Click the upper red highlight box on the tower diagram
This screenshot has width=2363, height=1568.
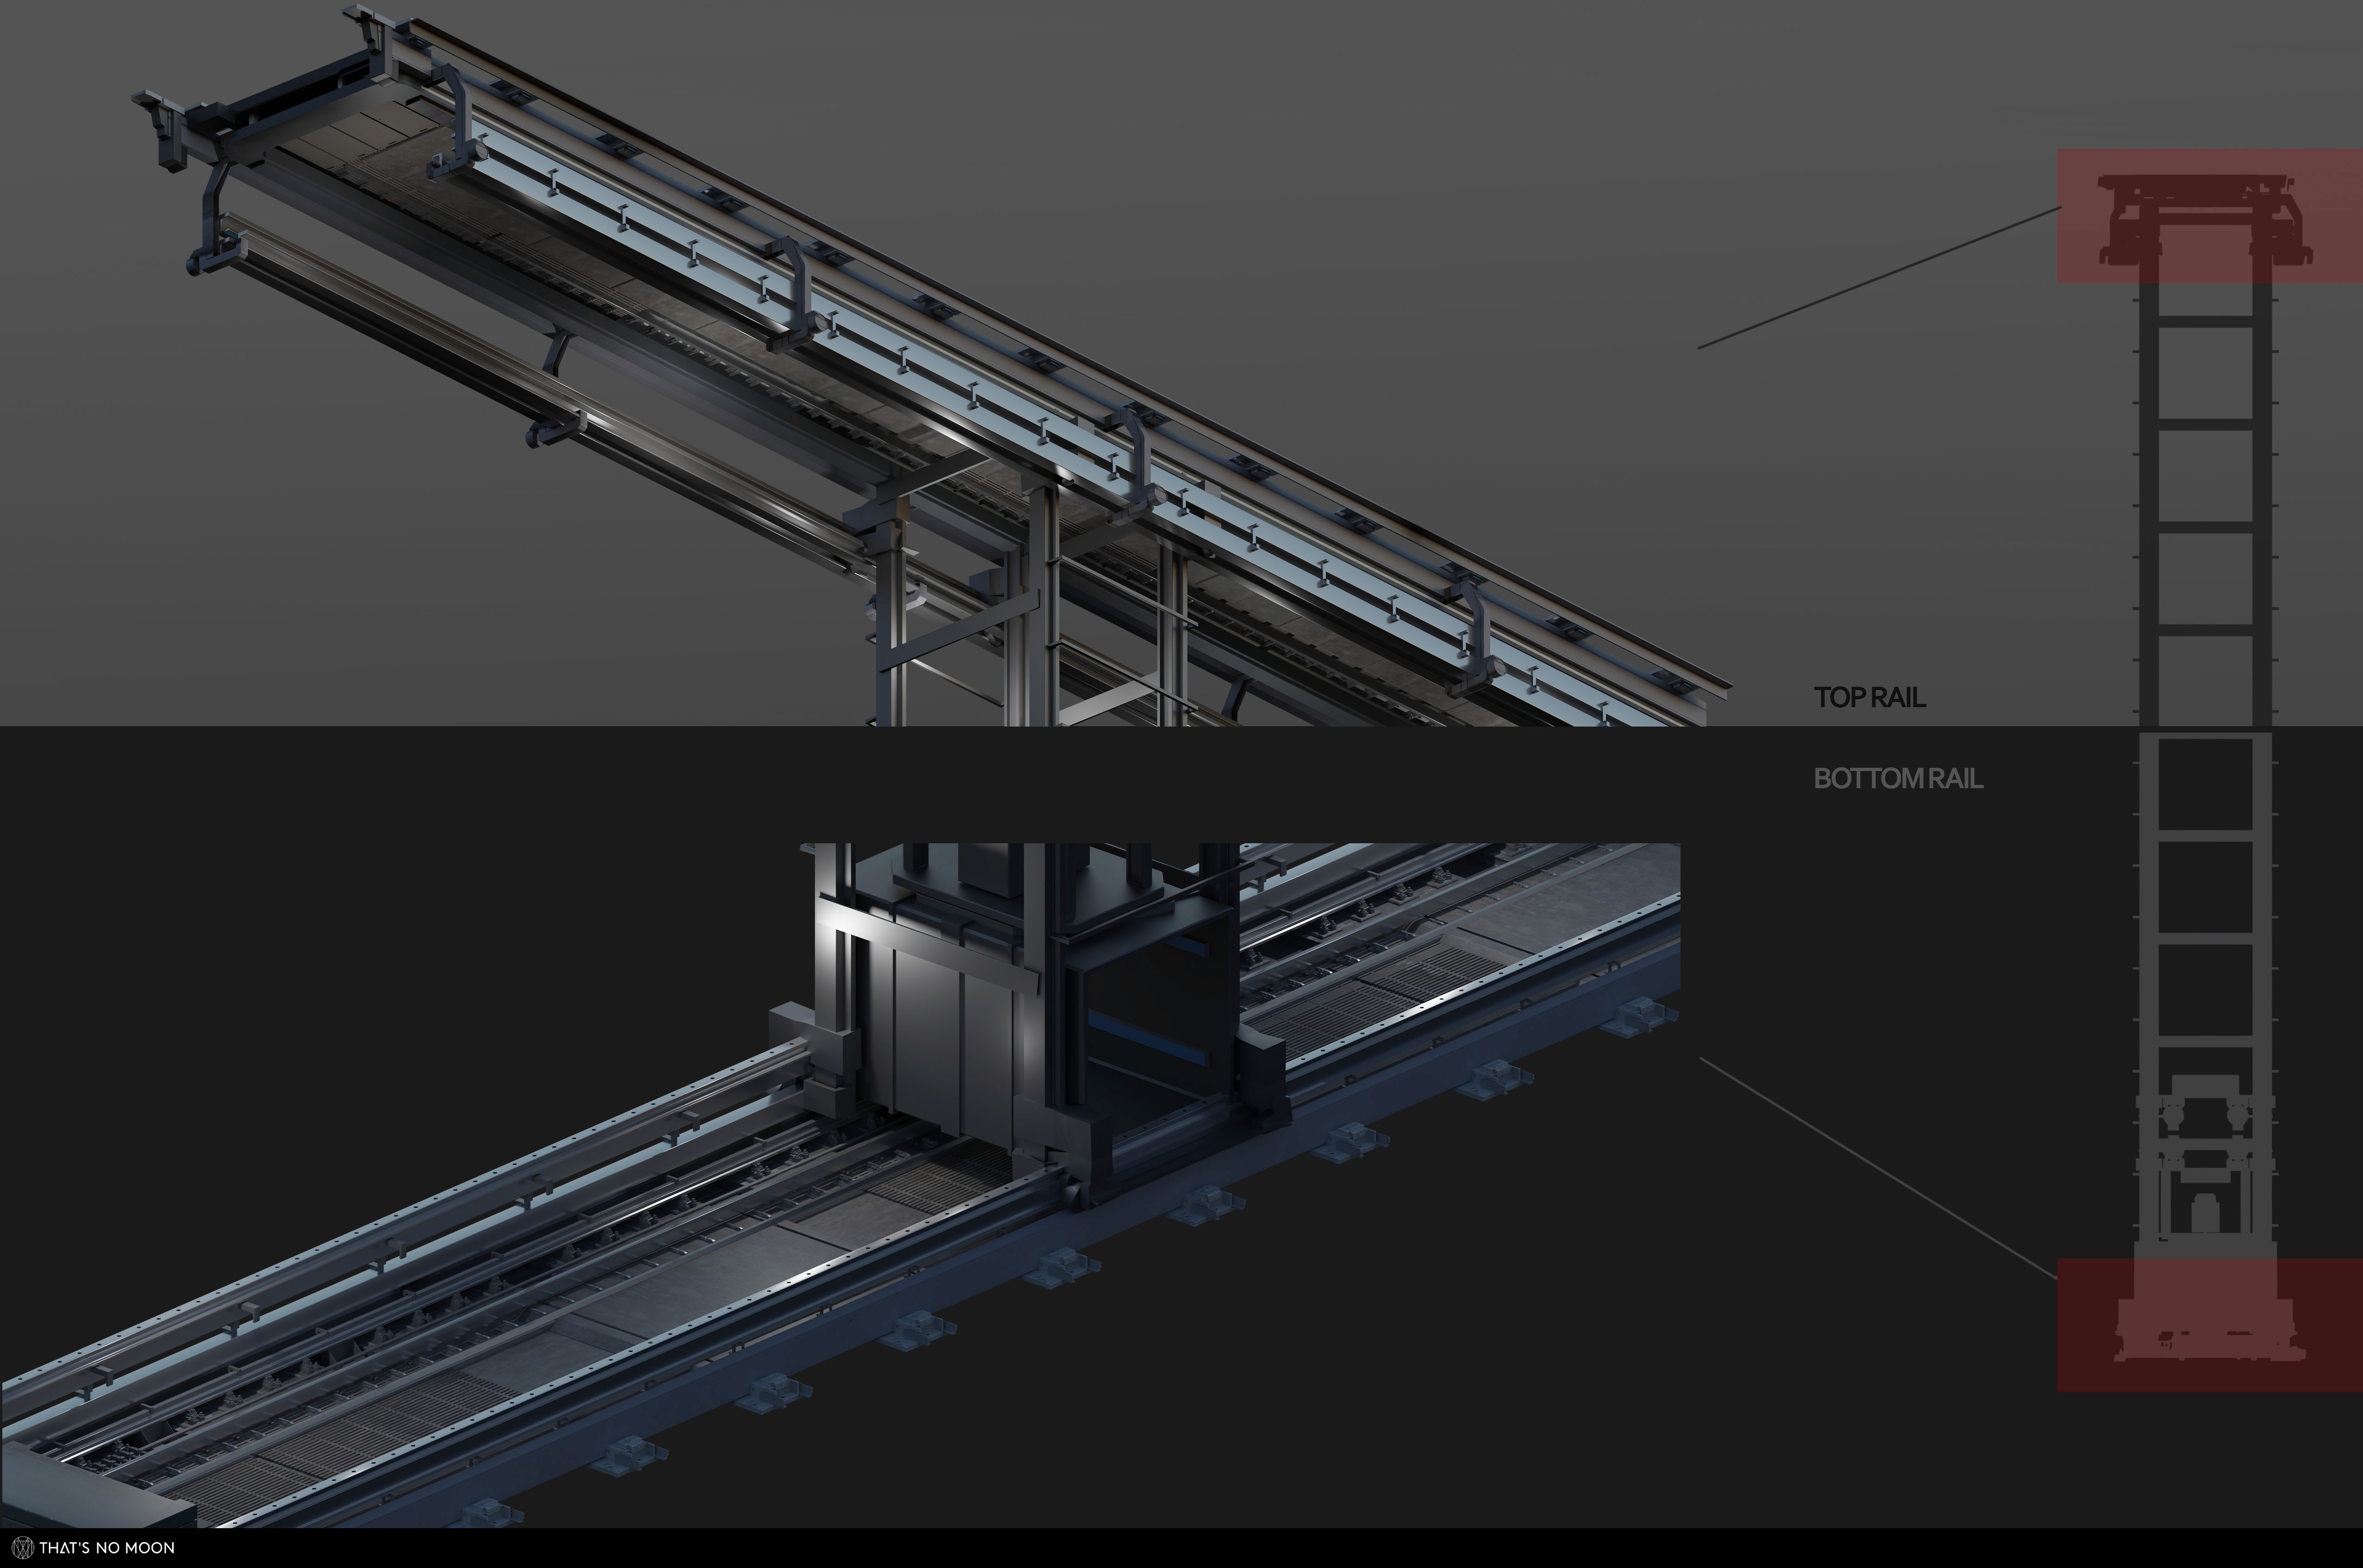(2208, 215)
